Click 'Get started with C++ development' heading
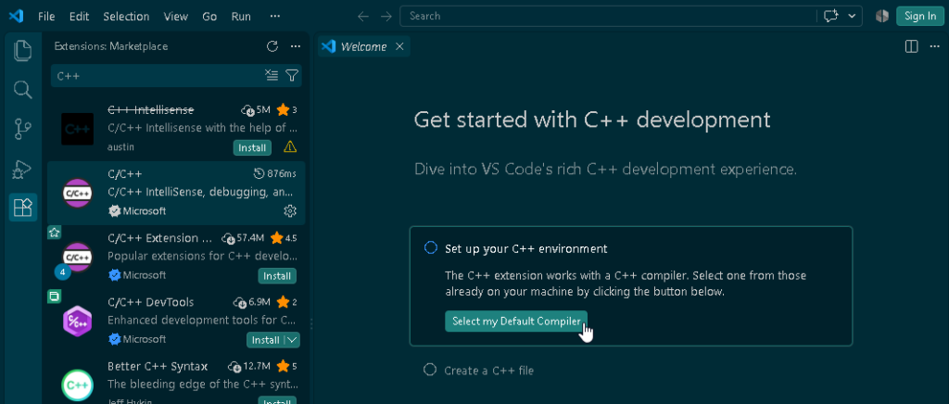This screenshot has height=404, width=949. tap(592, 120)
